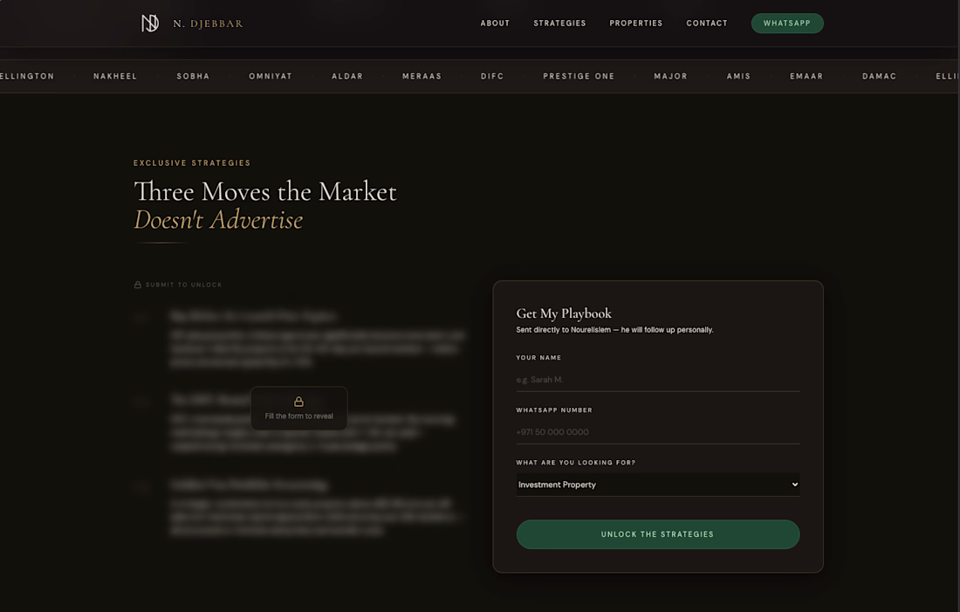Click into the WhatsApp Number field
This screenshot has height=612, width=960.
[x=657, y=432]
